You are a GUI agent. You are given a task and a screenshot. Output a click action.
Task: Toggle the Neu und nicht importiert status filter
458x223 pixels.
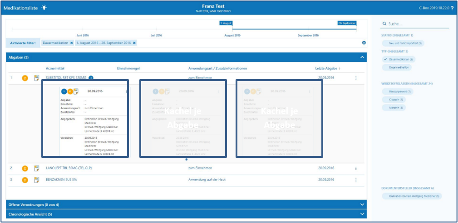pos(403,43)
